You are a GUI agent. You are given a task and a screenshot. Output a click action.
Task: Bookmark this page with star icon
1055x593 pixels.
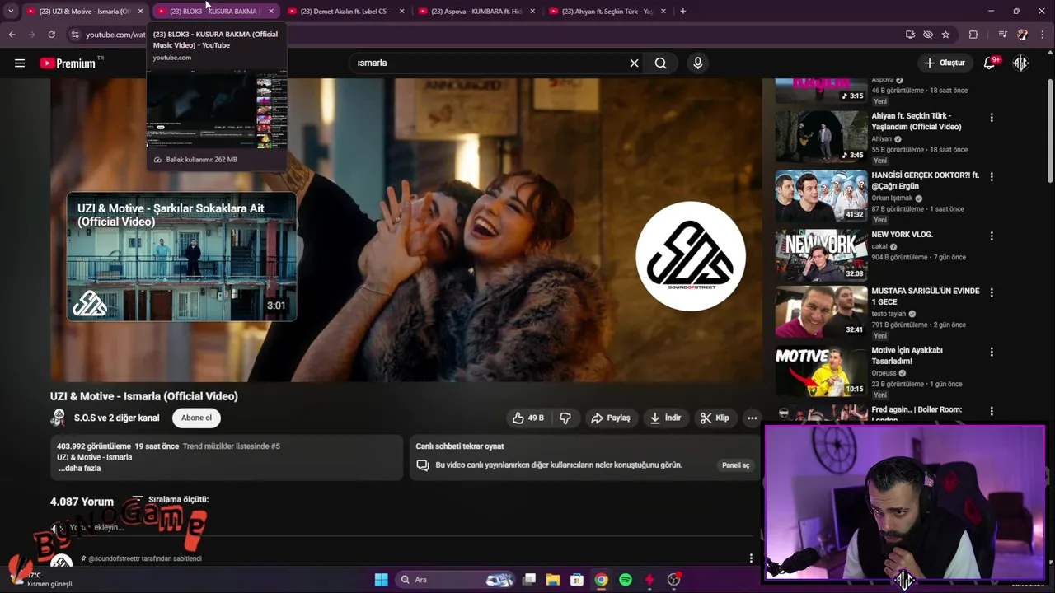(x=945, y=35)
